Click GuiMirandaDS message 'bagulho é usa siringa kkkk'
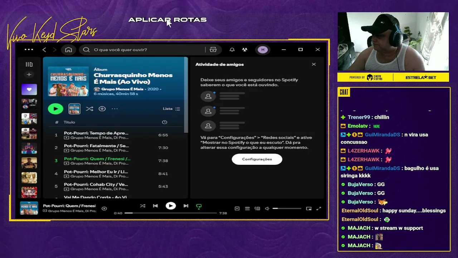Viewport: 458px width, 258px height. click(x=390, y=172)
